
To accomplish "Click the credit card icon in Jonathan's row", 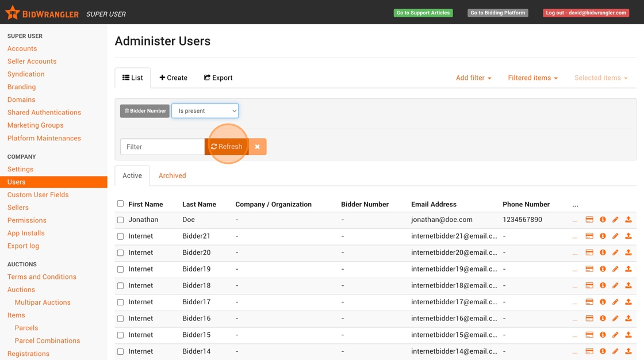I will [x=589, y=220].
